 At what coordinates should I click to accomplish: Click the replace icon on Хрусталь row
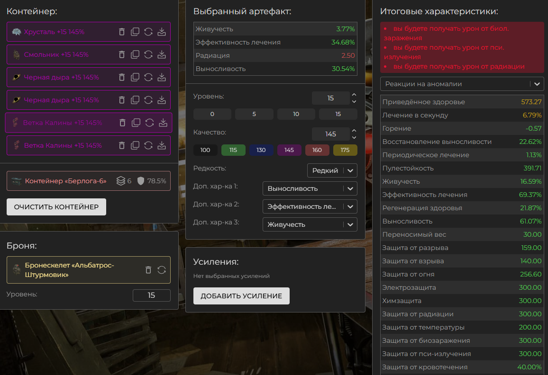click(x=148, y=32)
